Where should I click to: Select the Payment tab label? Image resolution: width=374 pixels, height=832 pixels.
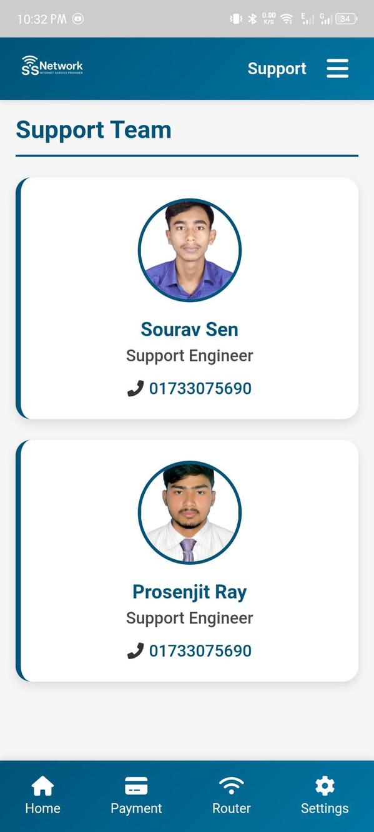pyautogui.click(x=136, y=808)
